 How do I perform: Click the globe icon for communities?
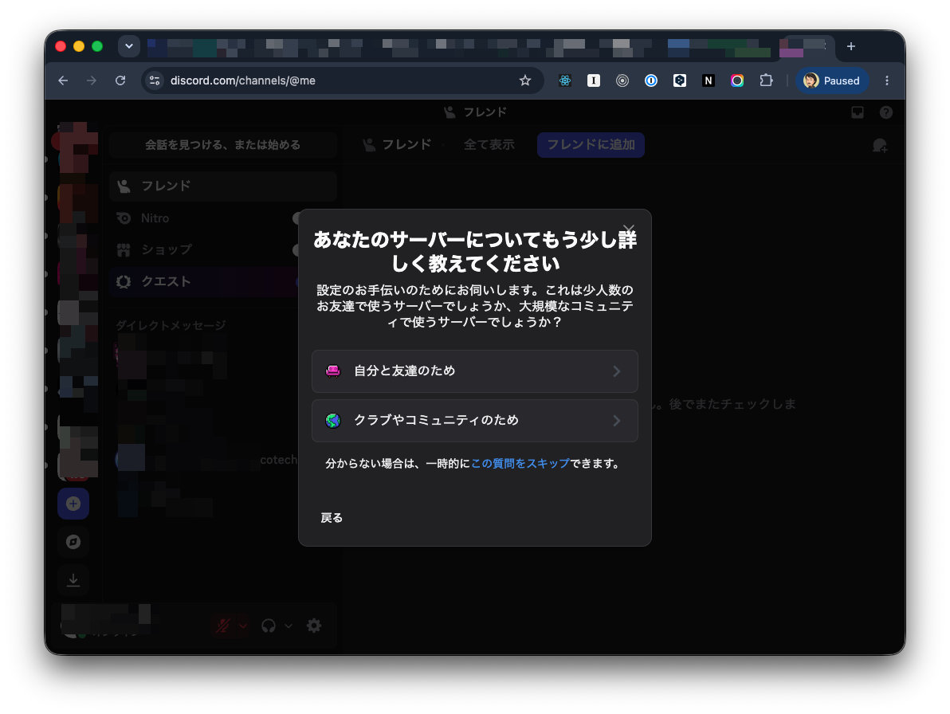coord(332,420)
